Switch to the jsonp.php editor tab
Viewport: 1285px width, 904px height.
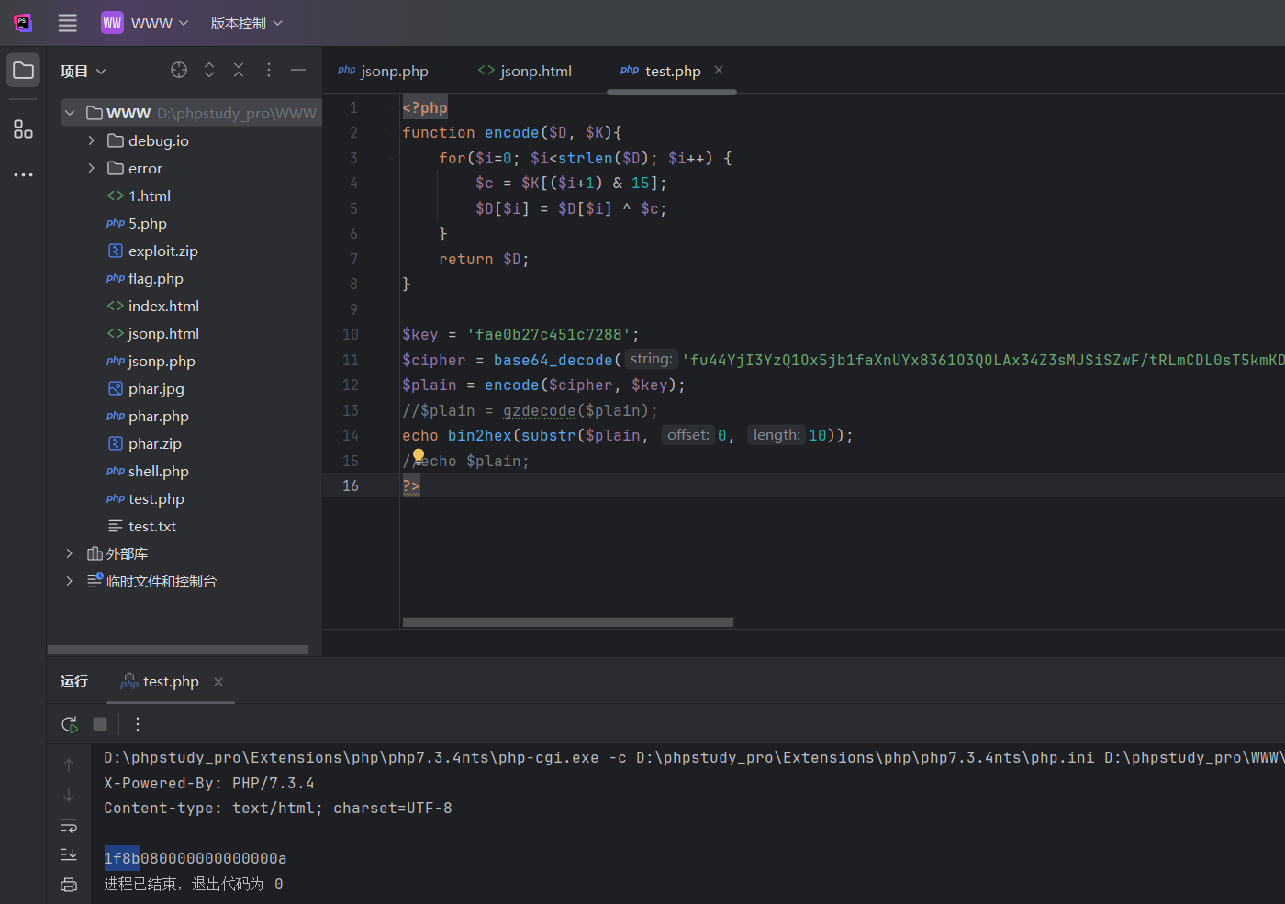click(384, 71)
